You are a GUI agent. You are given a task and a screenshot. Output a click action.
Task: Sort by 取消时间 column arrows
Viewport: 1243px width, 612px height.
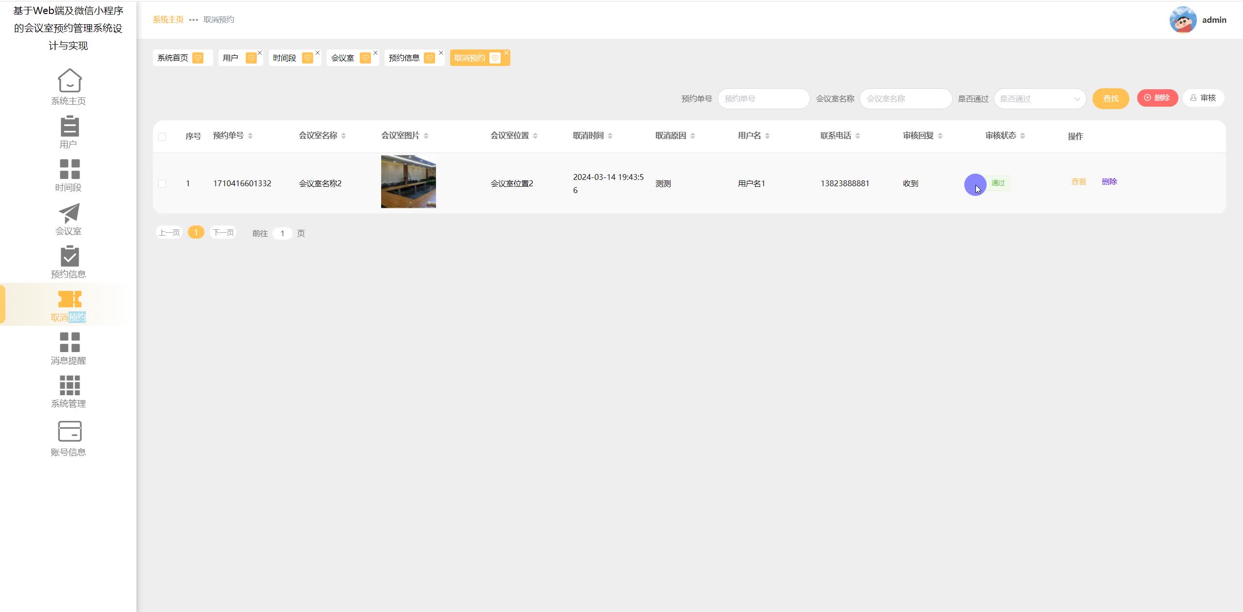(610, 136)
